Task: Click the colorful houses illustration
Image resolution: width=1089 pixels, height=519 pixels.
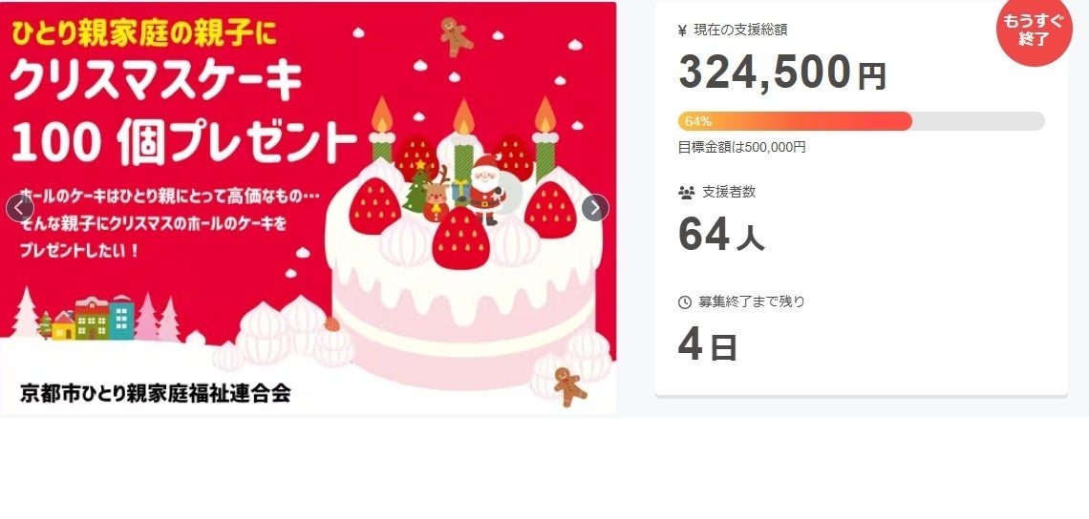Action: pos(93,318)
